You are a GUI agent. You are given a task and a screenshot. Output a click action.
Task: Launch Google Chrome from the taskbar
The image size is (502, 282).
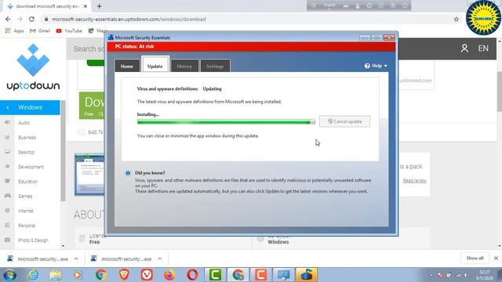tap(101, 275)
